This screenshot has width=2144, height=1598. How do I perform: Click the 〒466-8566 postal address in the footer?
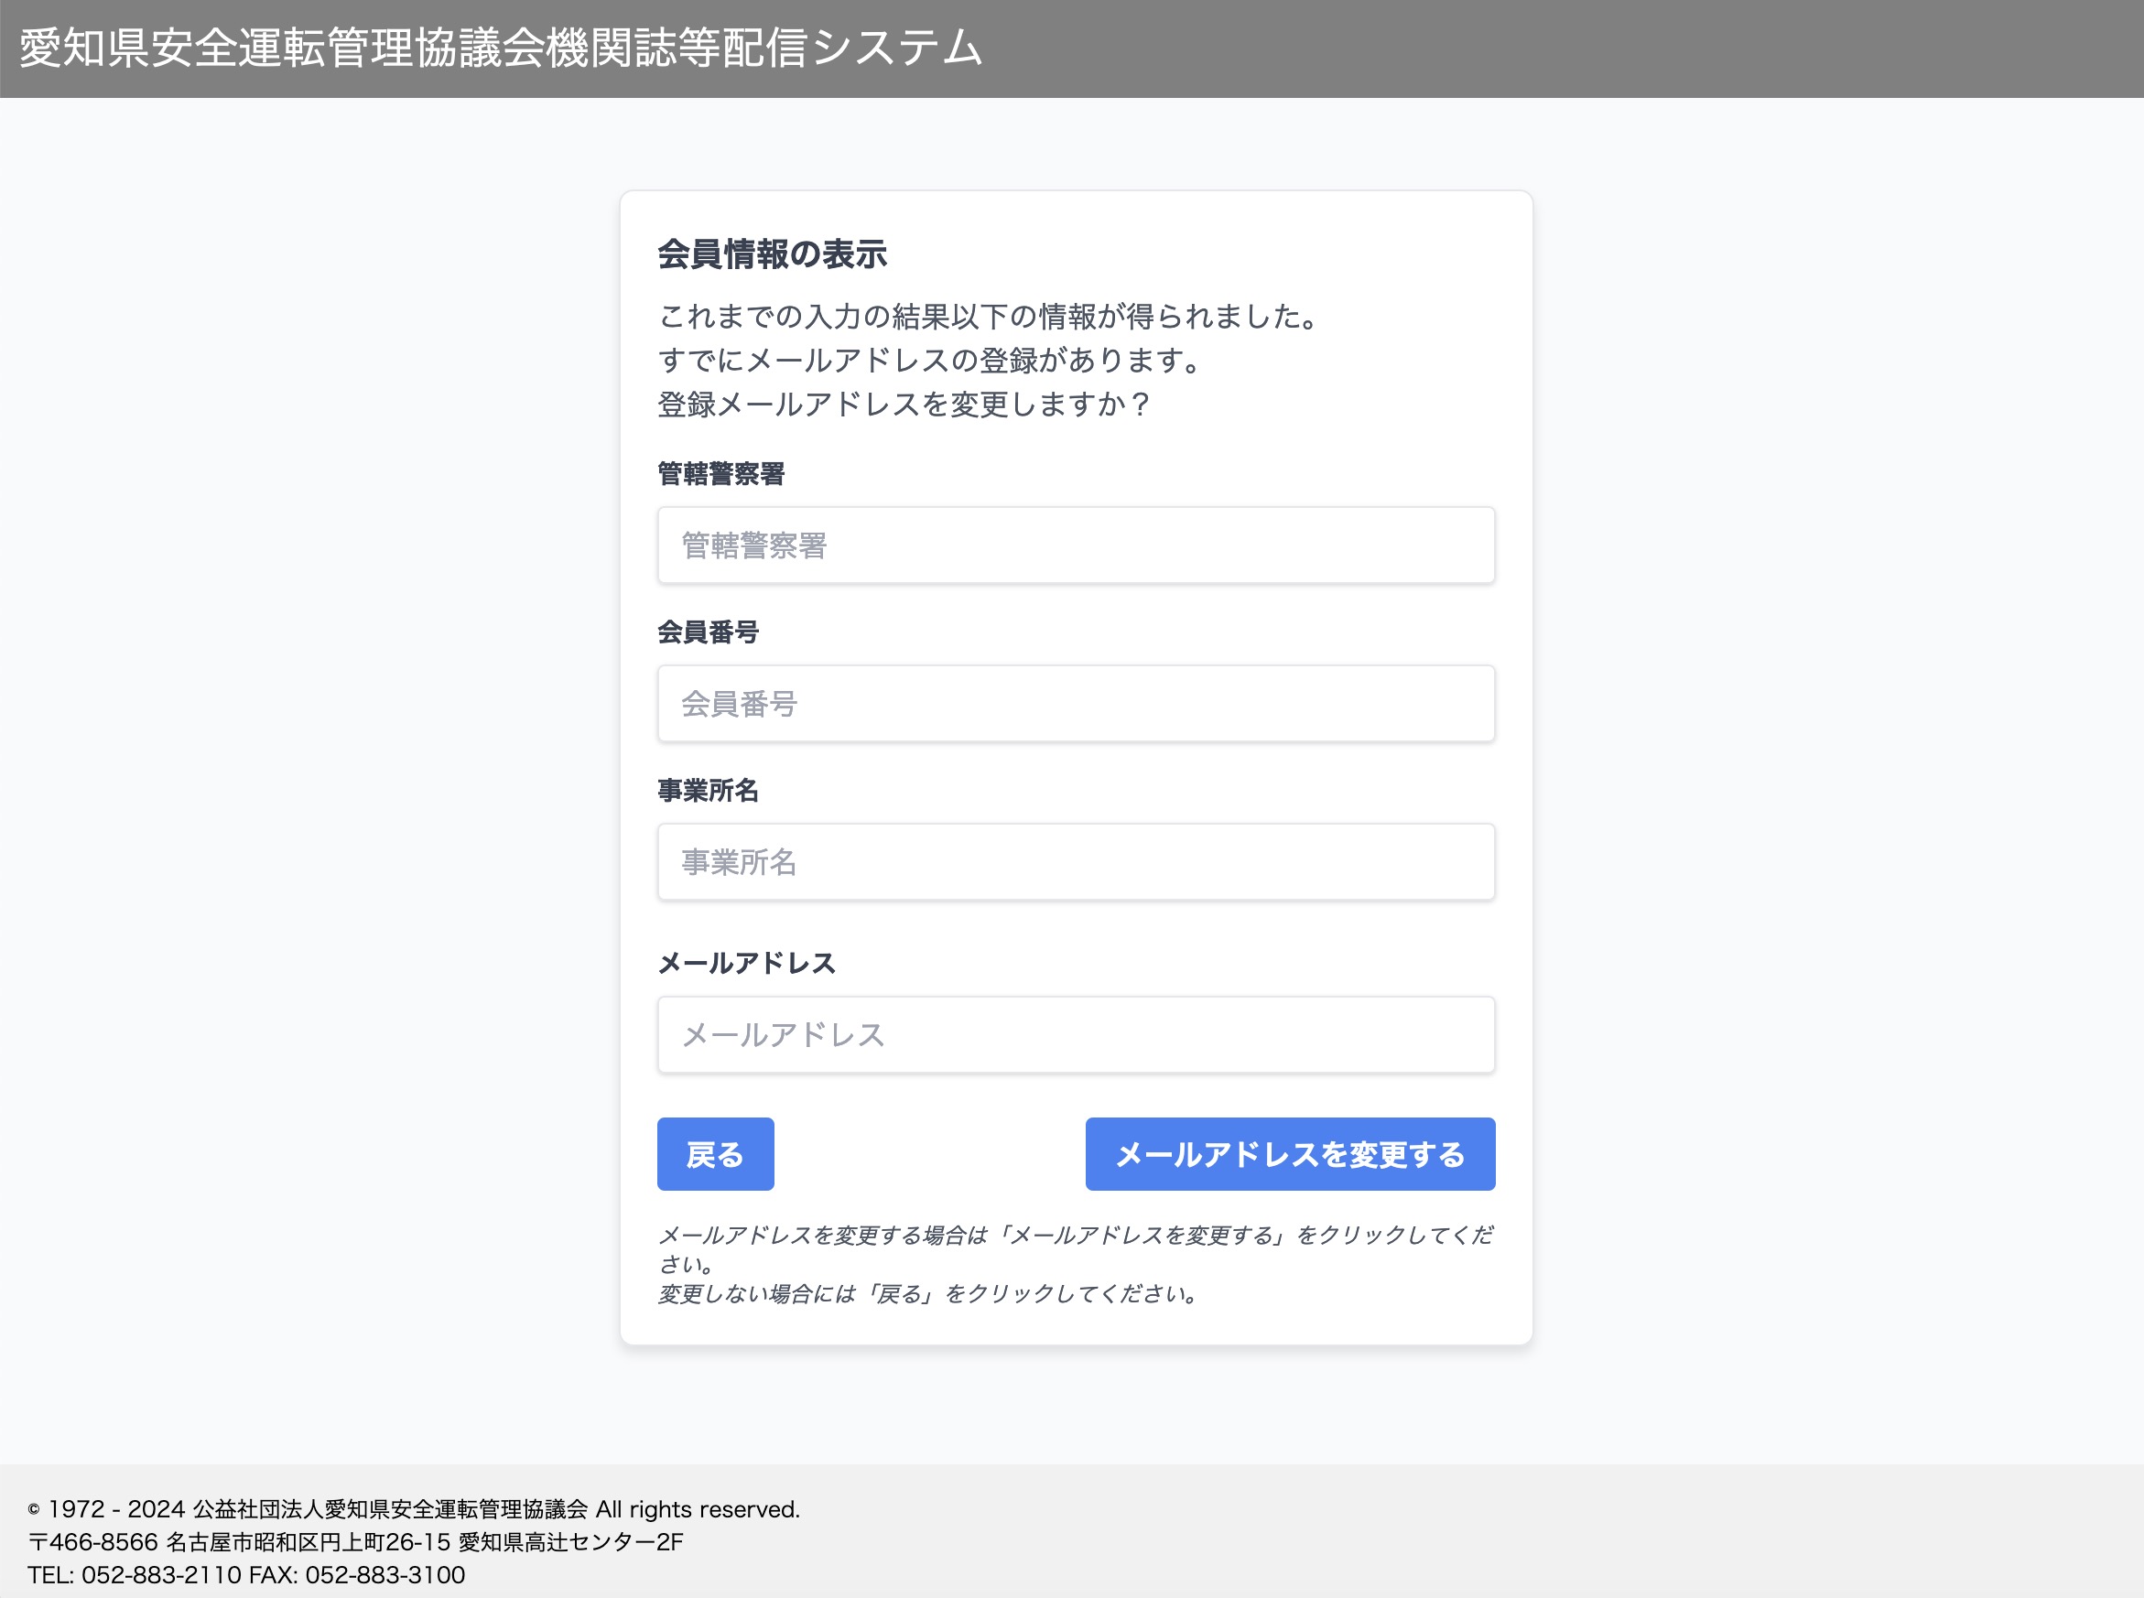coord(356,1542)
